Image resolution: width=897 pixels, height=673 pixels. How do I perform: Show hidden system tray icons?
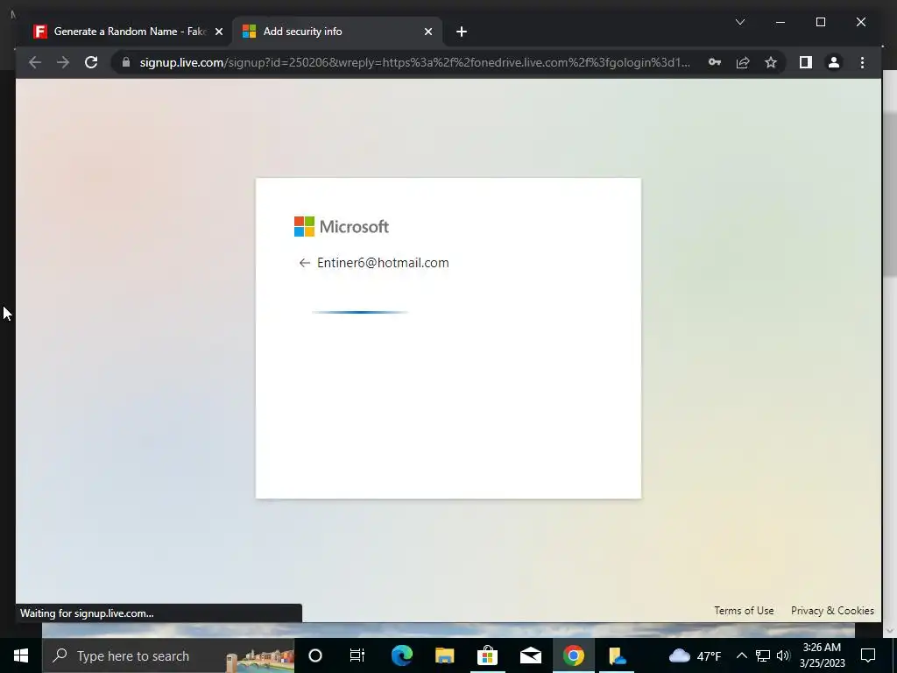[x=741, y=655]
